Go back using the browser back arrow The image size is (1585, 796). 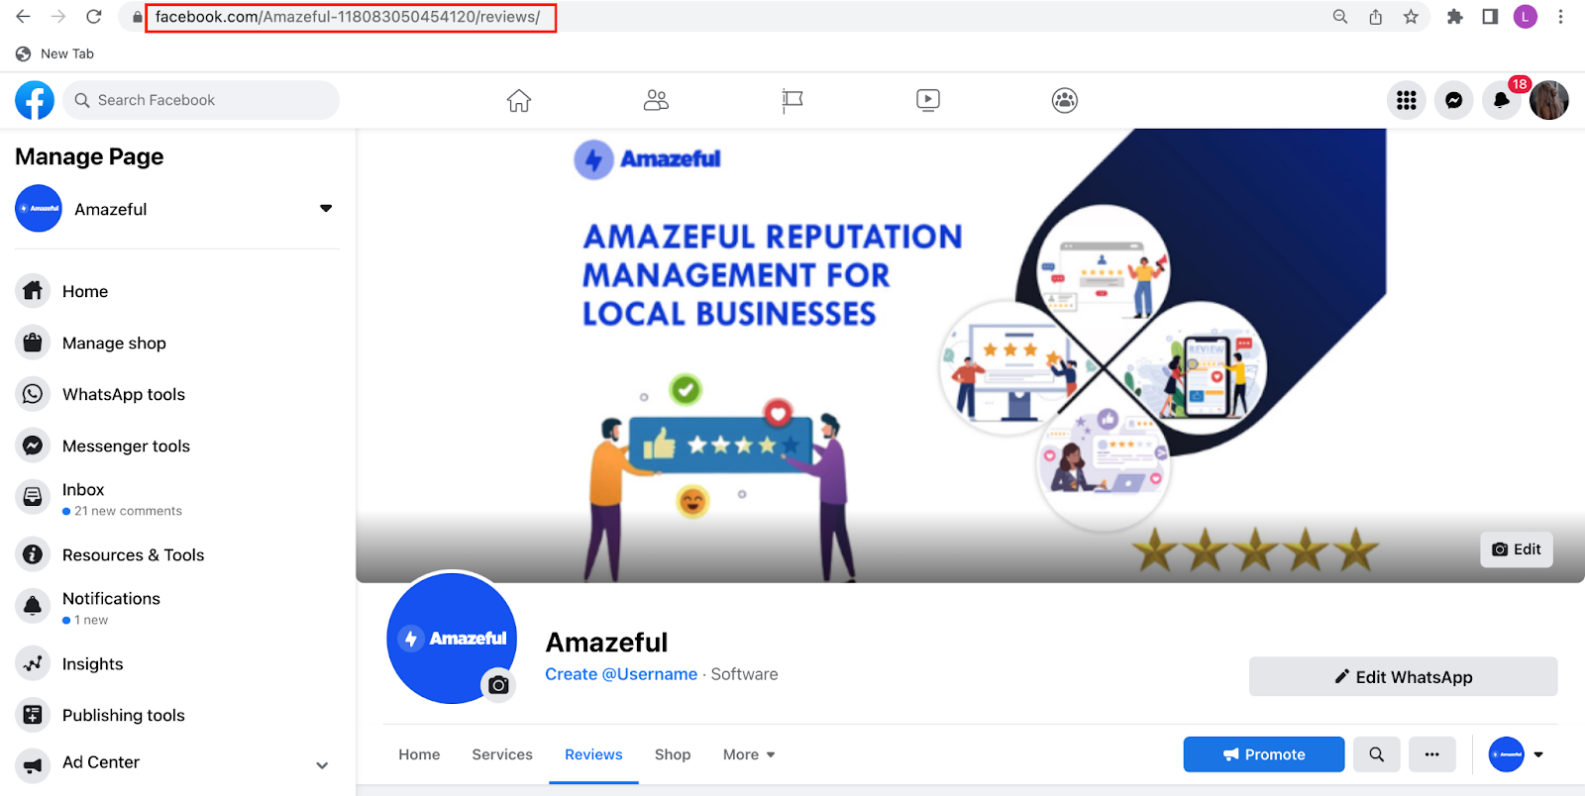click(23, 17)
